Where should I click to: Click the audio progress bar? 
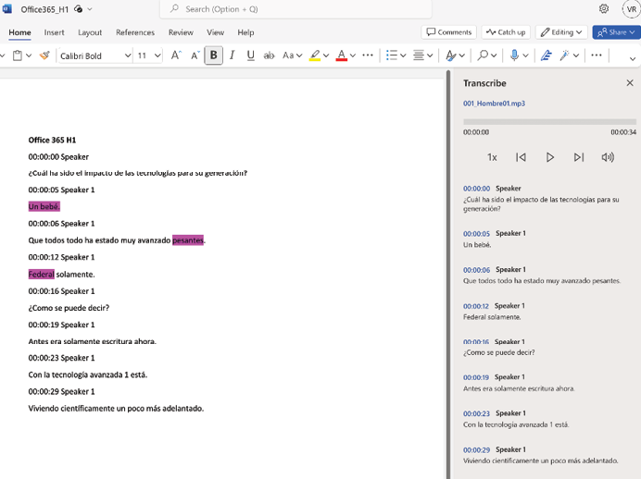point(549,121)
